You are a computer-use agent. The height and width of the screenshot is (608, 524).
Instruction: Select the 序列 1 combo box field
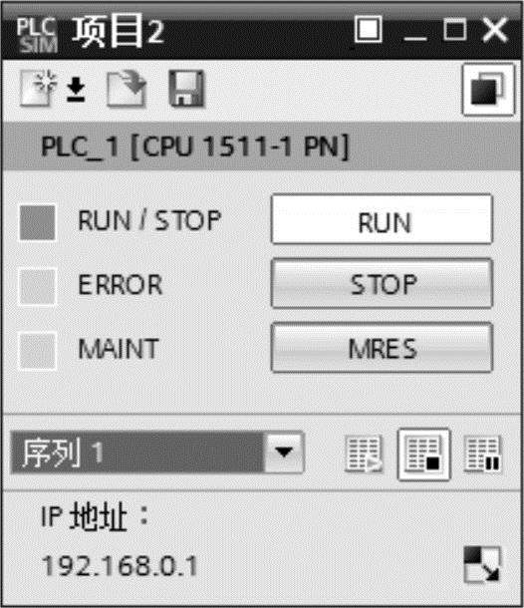click(156, 453)
